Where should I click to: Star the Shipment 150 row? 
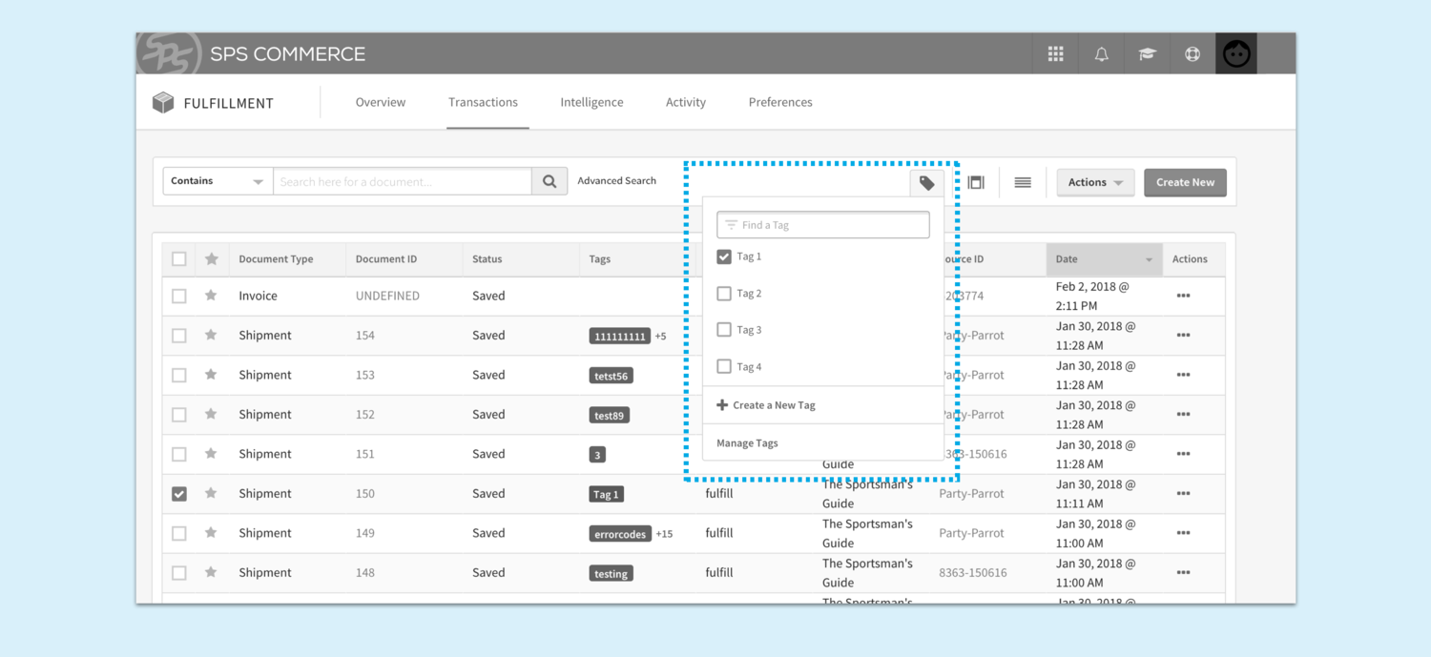211,493
